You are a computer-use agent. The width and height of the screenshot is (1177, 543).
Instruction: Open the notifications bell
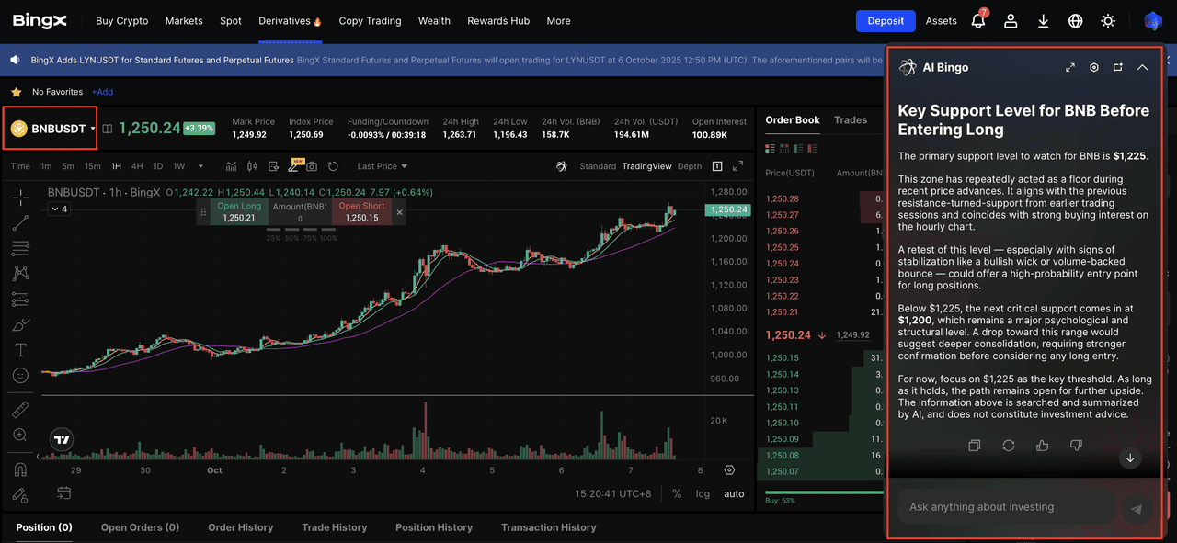977,21
